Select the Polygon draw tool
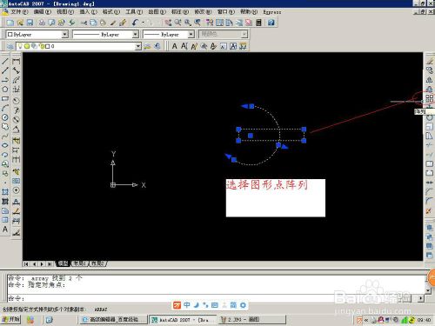Screen dimensions: 435x326 tap(5, 90)
